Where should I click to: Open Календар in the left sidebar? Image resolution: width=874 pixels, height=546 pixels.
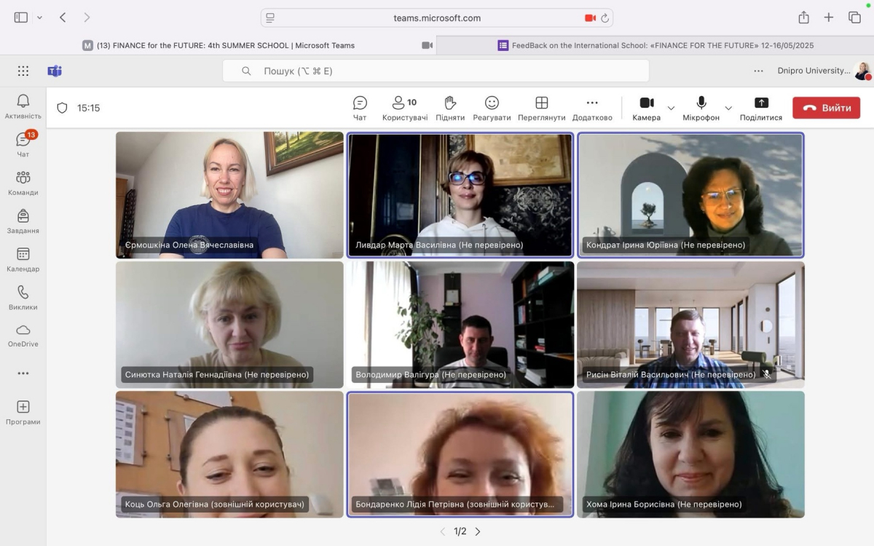(x=23, y=259)
